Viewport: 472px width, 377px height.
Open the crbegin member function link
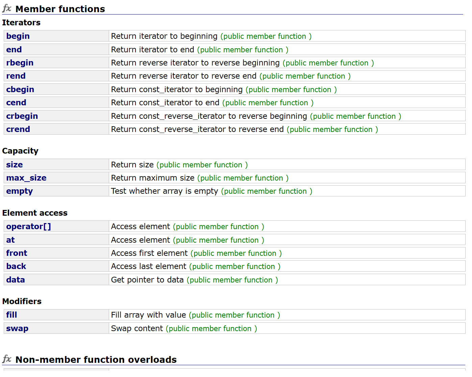point(22,116)
